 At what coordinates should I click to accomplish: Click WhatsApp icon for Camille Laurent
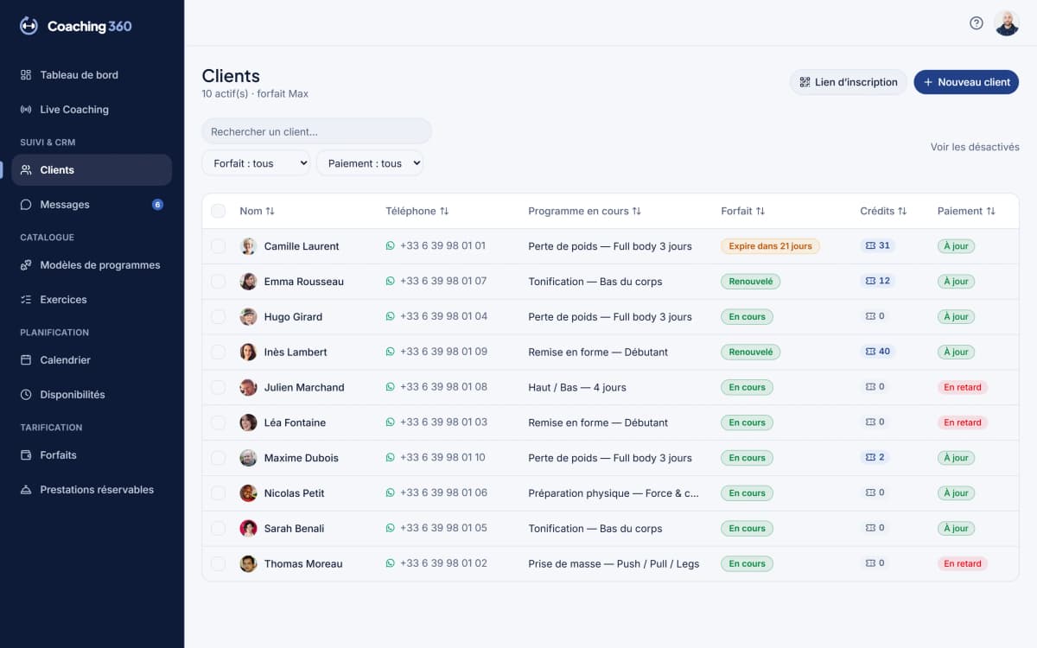click(390, 246)
